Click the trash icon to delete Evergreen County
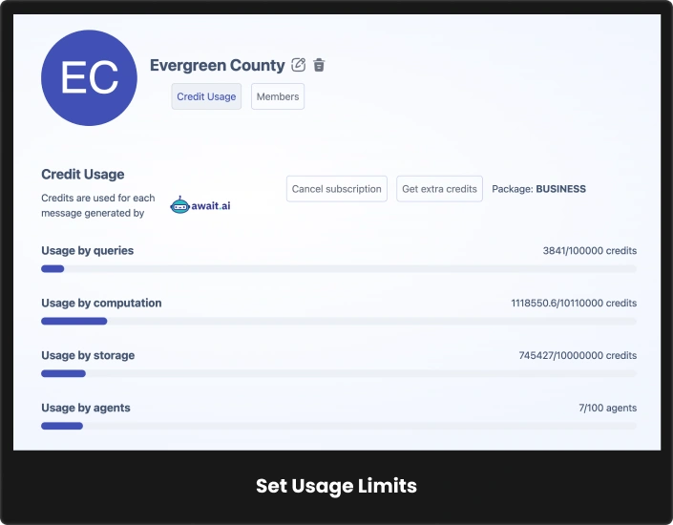 pos(319,65)
